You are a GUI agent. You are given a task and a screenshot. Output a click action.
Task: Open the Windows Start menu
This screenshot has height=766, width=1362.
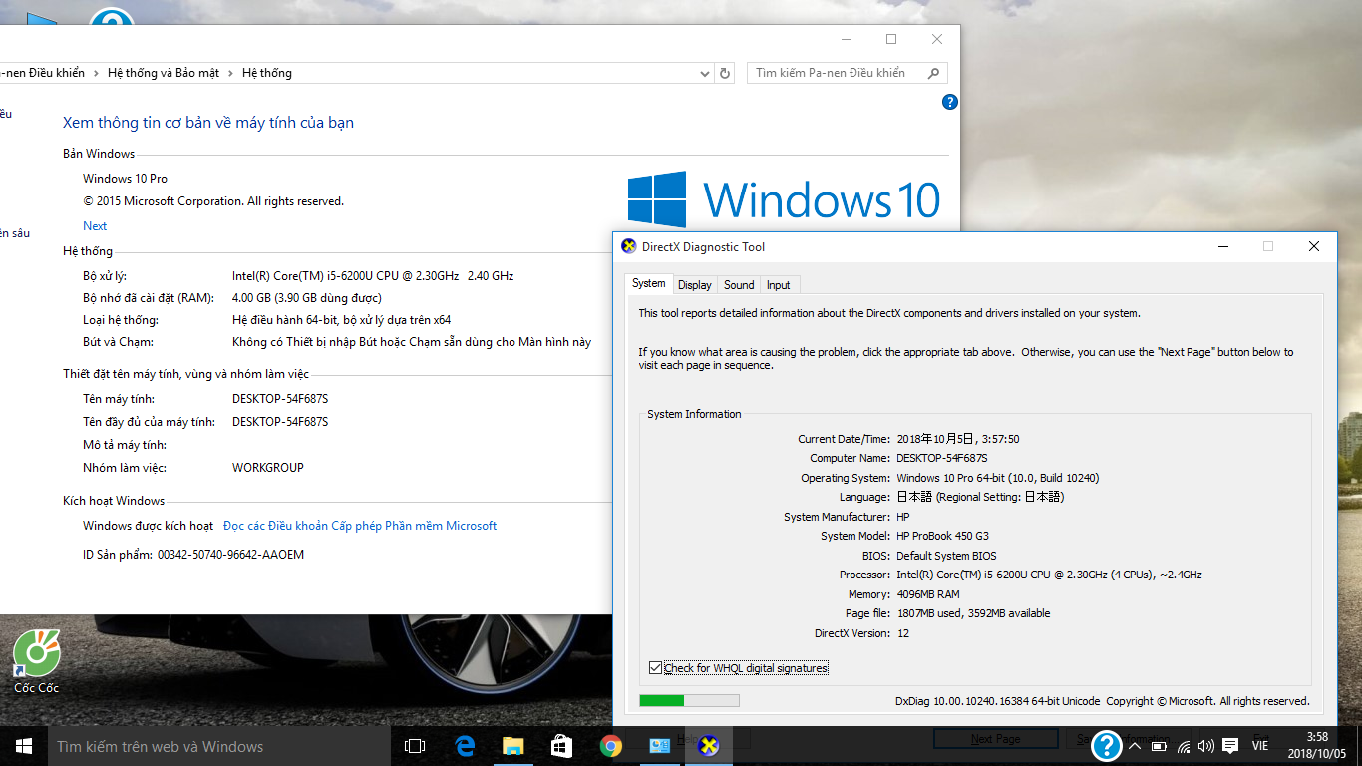24,746
